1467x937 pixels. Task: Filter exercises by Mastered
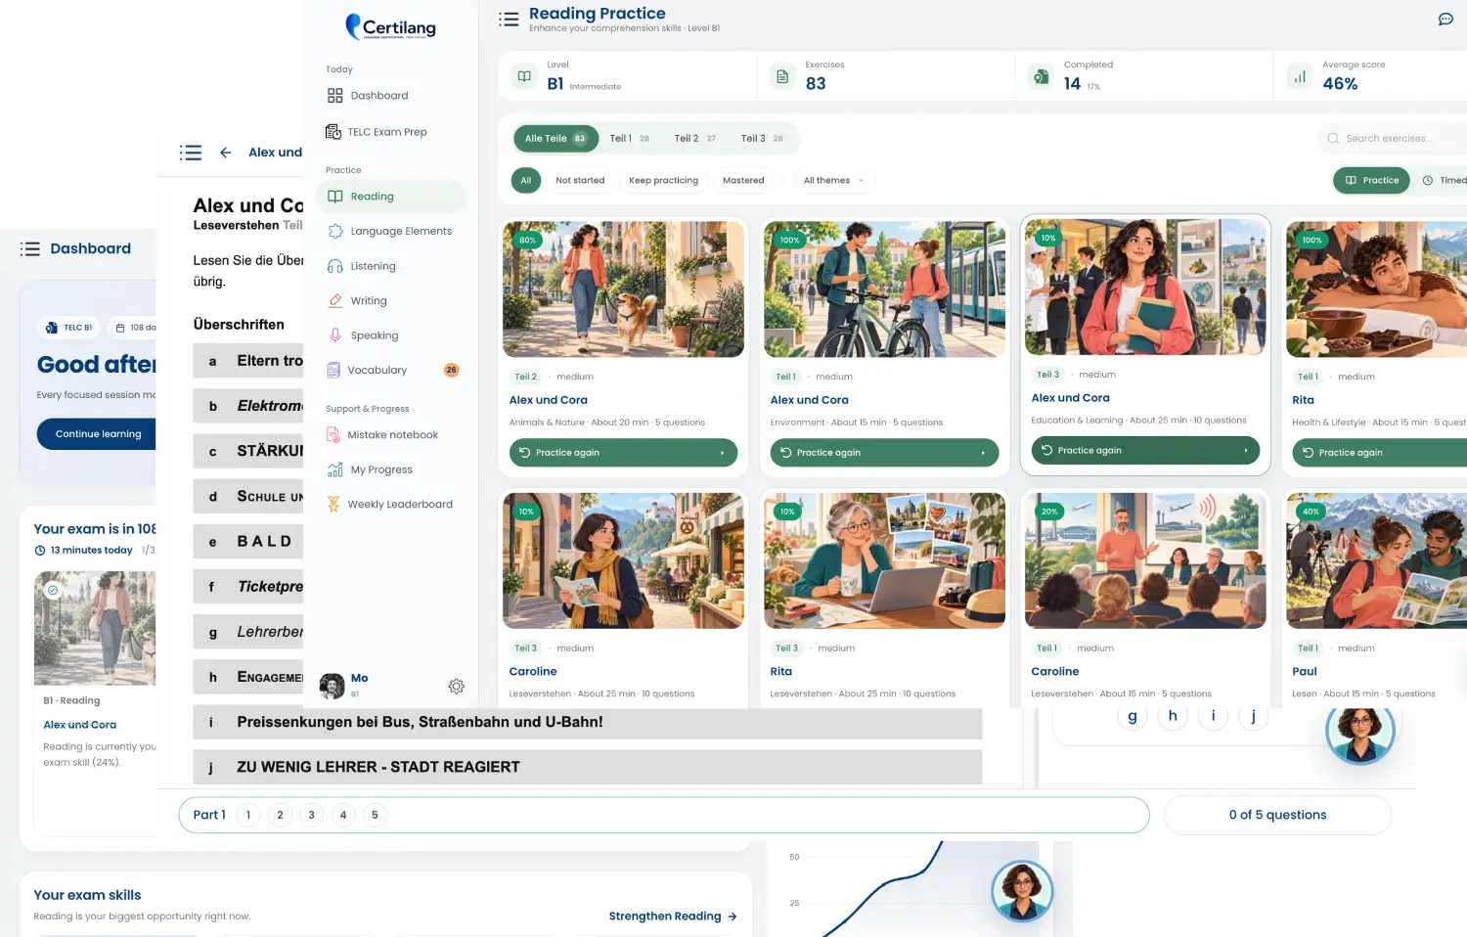(x=743, y=181)
